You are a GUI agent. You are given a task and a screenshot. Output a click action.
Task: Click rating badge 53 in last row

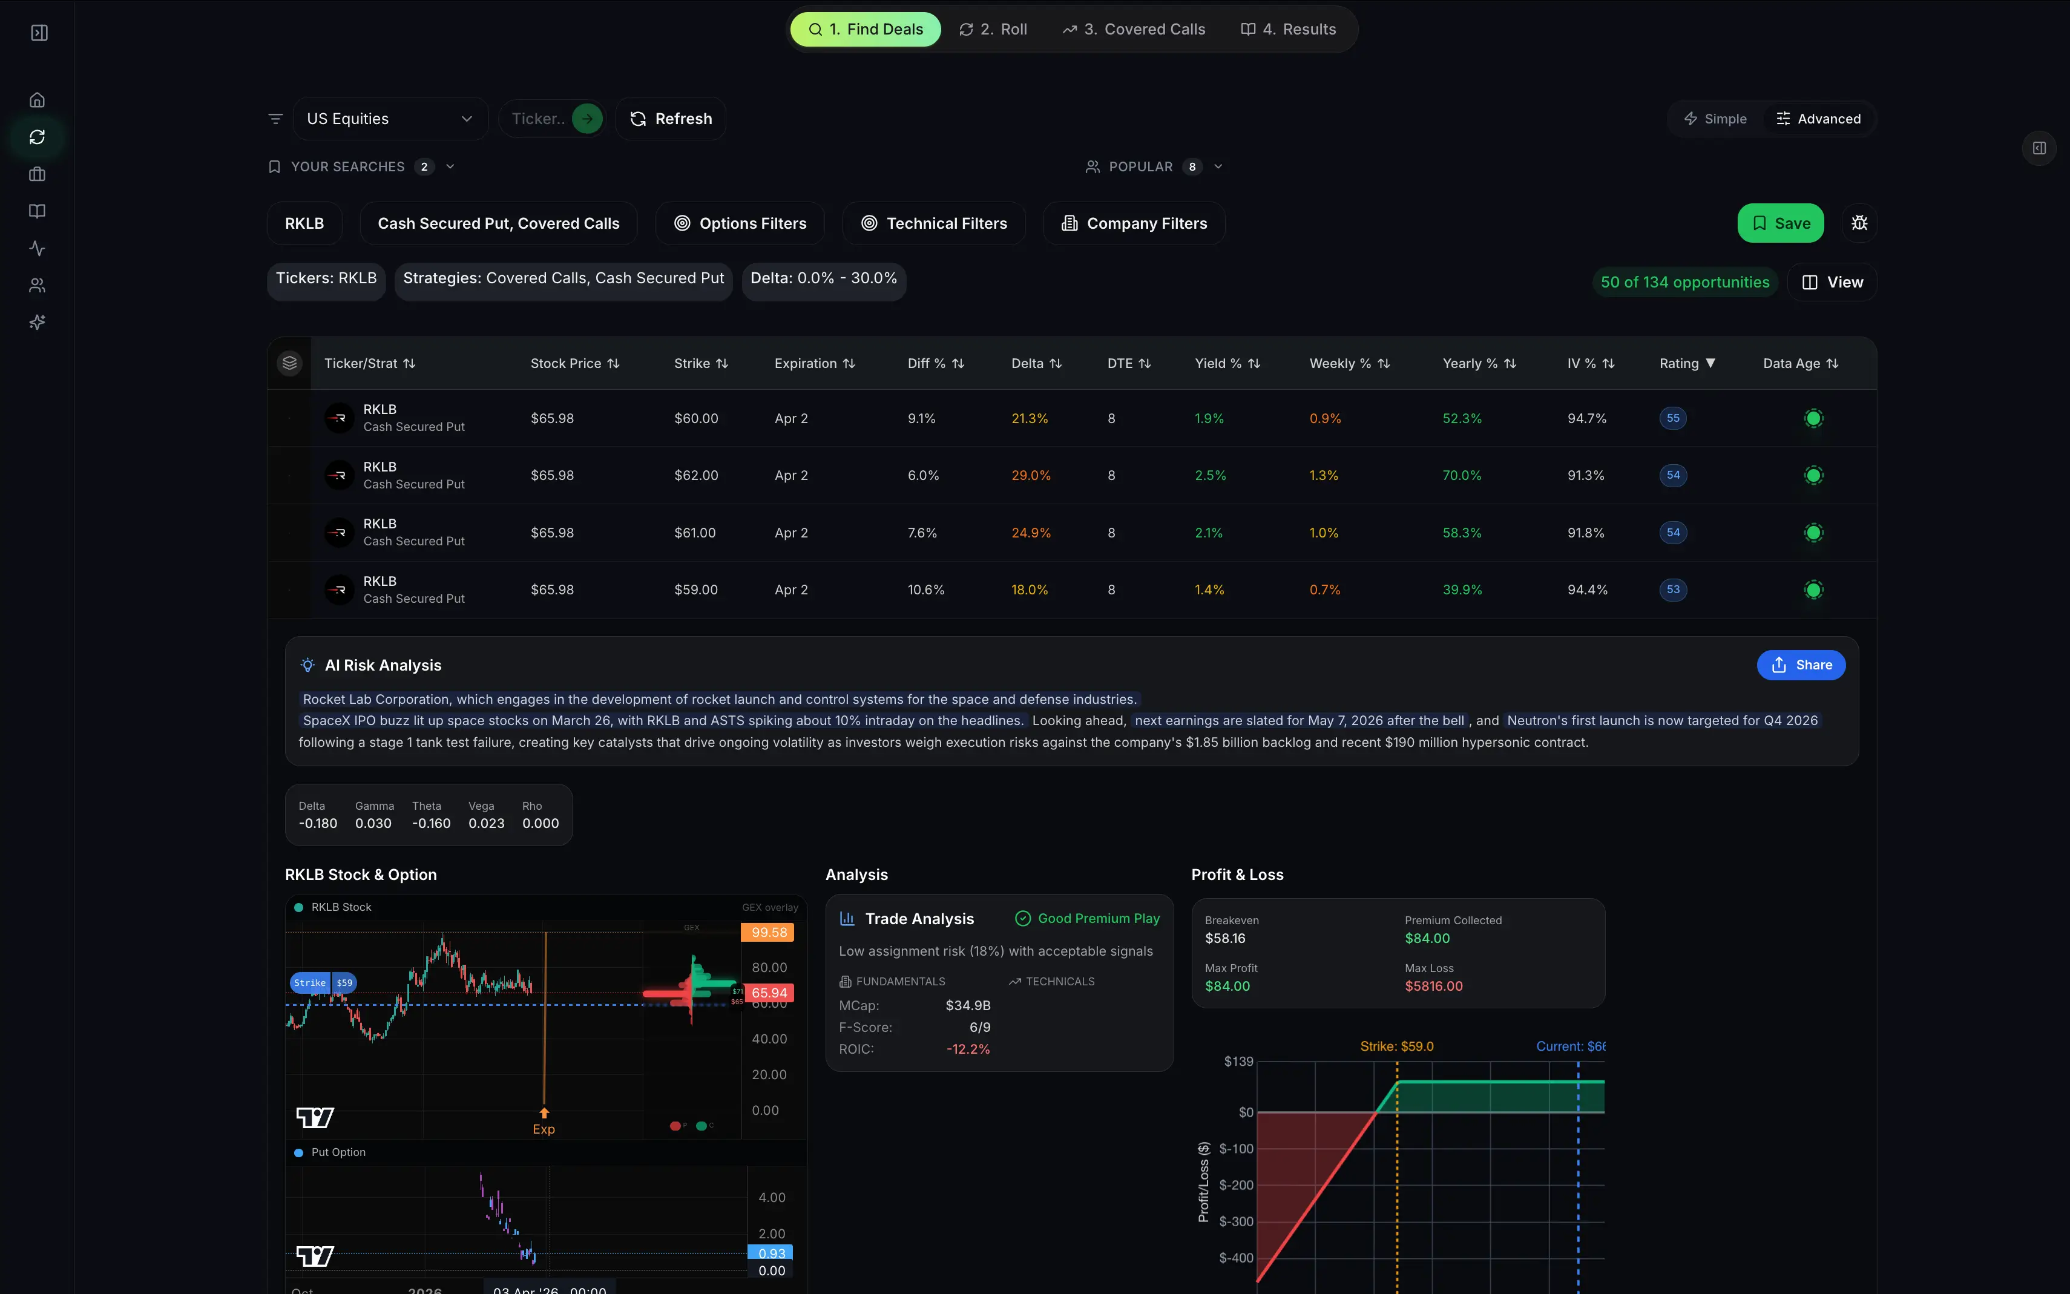point(1673,590)
